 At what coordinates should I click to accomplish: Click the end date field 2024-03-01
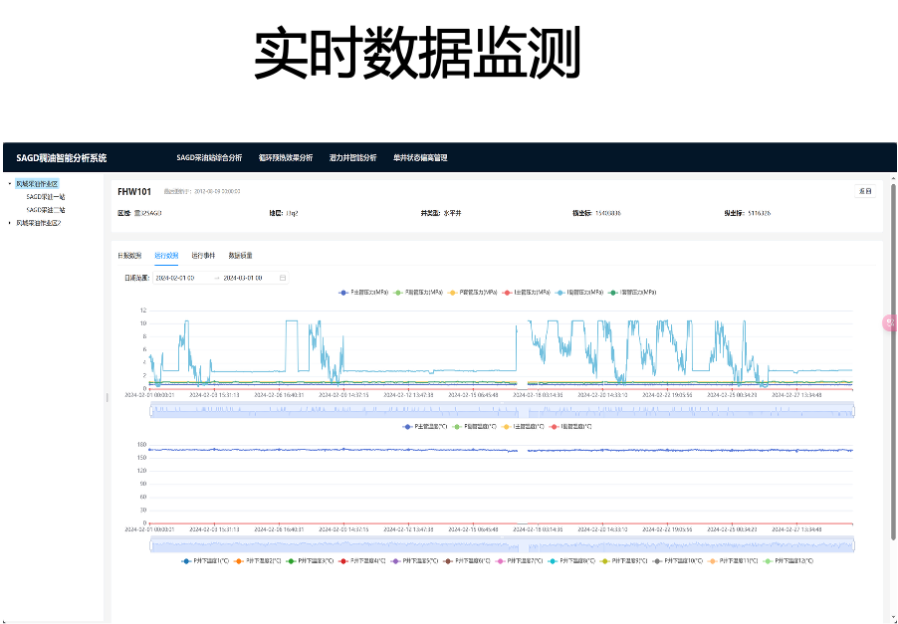[x=243, y=278]
